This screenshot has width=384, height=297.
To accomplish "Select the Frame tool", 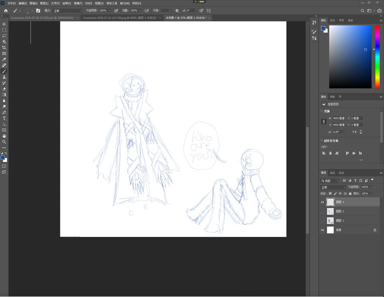I will click(x=4, y=53).
